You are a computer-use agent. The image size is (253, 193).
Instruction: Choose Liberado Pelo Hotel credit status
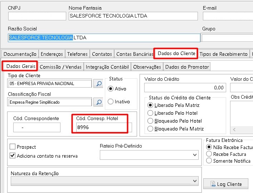click(x=150, y=113)
